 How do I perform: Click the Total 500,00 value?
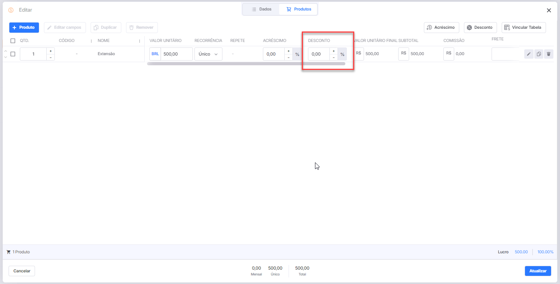pos(302,268)
